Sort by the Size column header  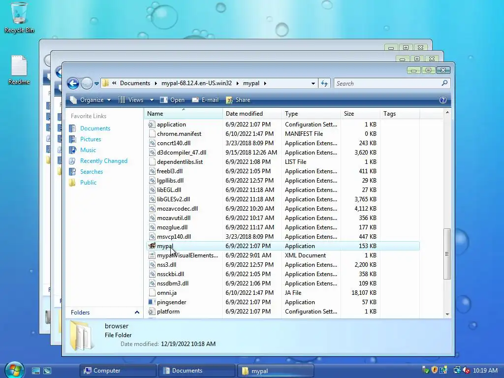(x=360, y=114)
